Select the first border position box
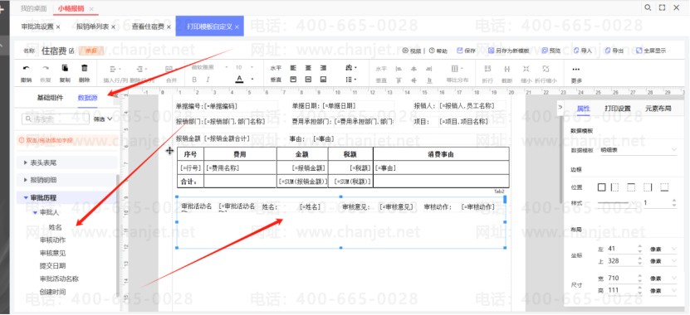The height and width of the screenshot is (315, 690). (x=601, y=187)
